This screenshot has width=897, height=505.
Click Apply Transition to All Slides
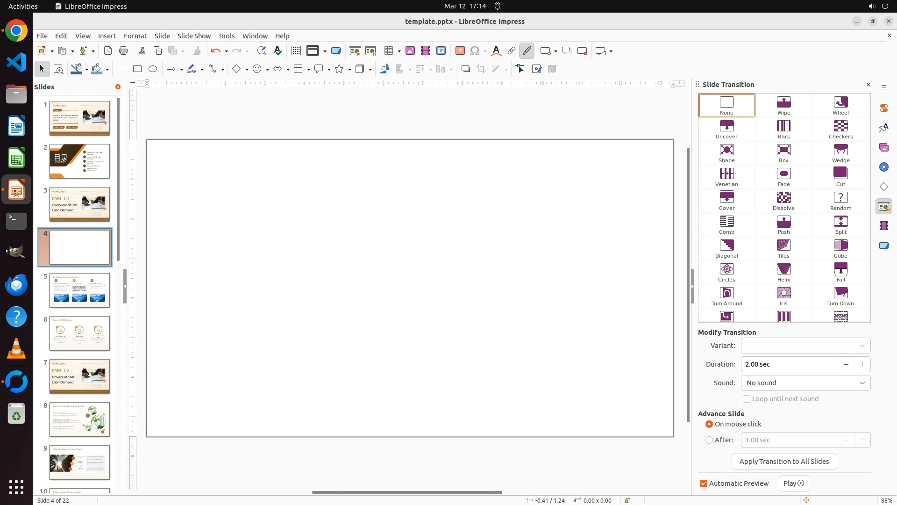[x=784, y=462]
